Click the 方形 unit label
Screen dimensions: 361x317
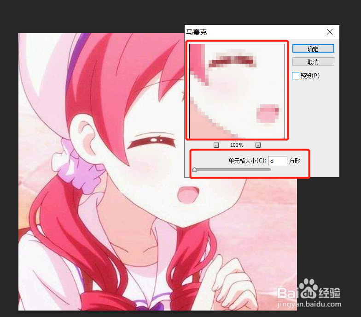pos(295,161)
